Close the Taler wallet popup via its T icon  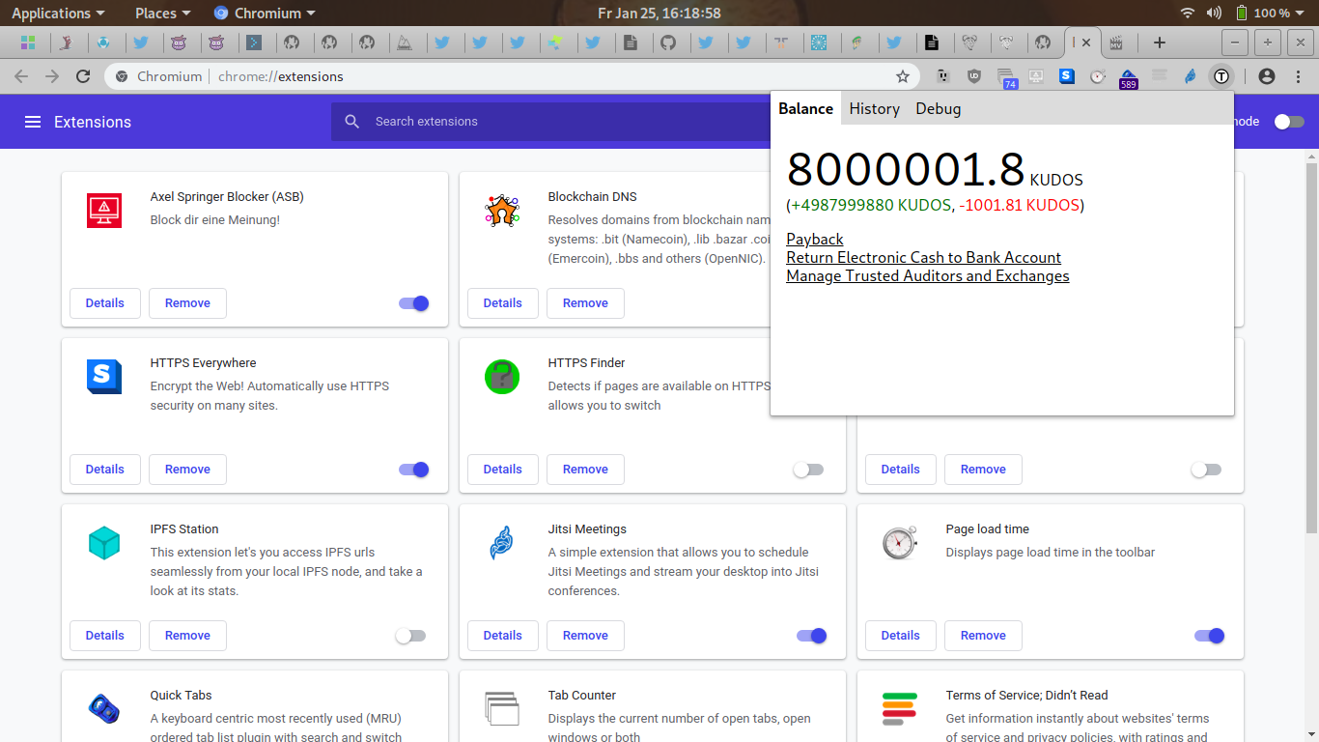point(1221,76)
